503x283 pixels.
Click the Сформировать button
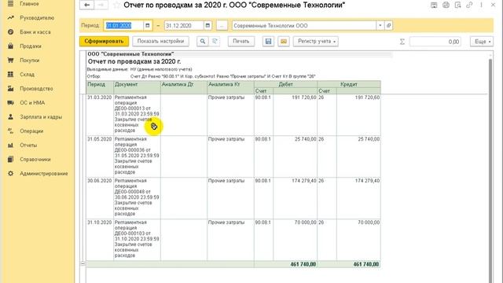pyautogui.click(x=104, y=42)
